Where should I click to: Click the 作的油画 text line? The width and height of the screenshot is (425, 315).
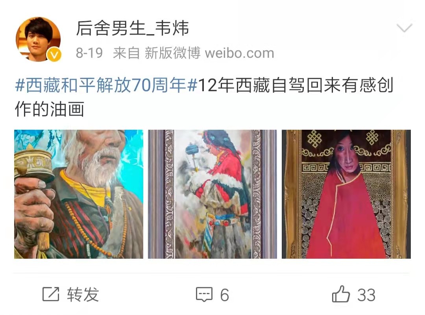(x=49, y=109)
